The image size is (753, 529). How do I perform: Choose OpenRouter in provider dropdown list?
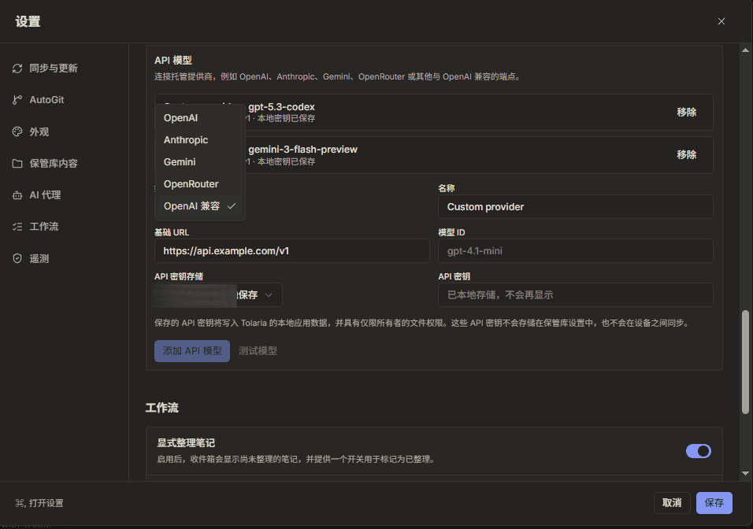click(x=200, y=184)
